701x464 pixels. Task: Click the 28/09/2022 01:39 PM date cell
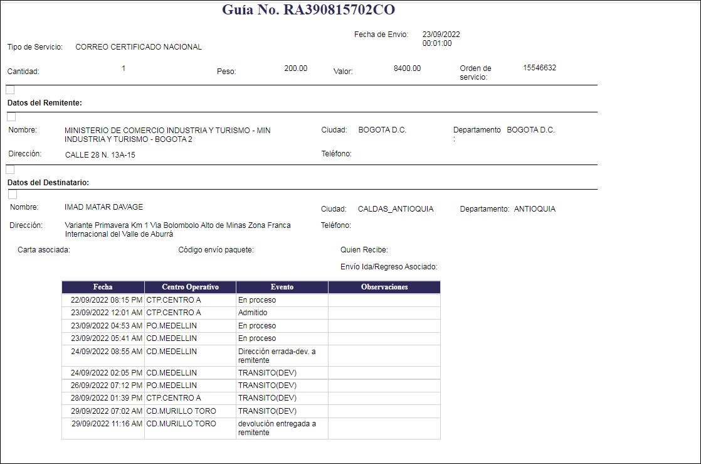pyautogui.click(x=106, y=398)
